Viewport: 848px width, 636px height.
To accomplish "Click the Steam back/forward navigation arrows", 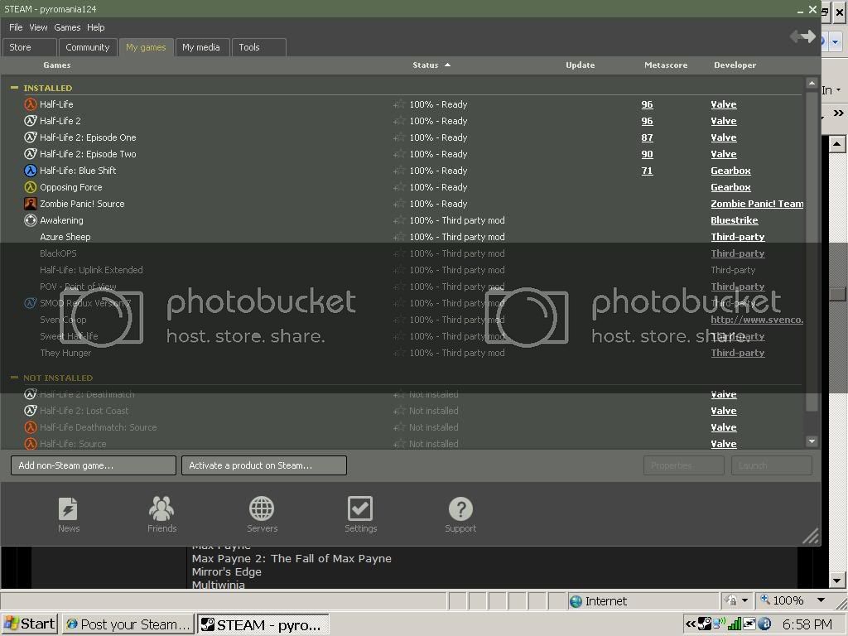I will tap(802, 36).
